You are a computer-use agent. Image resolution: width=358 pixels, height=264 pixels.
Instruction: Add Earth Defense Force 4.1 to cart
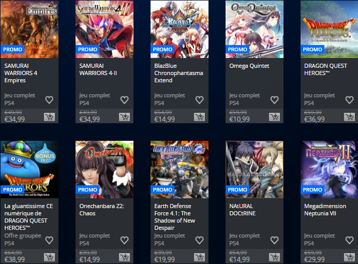pyautogui.click(x=199, y=257)
